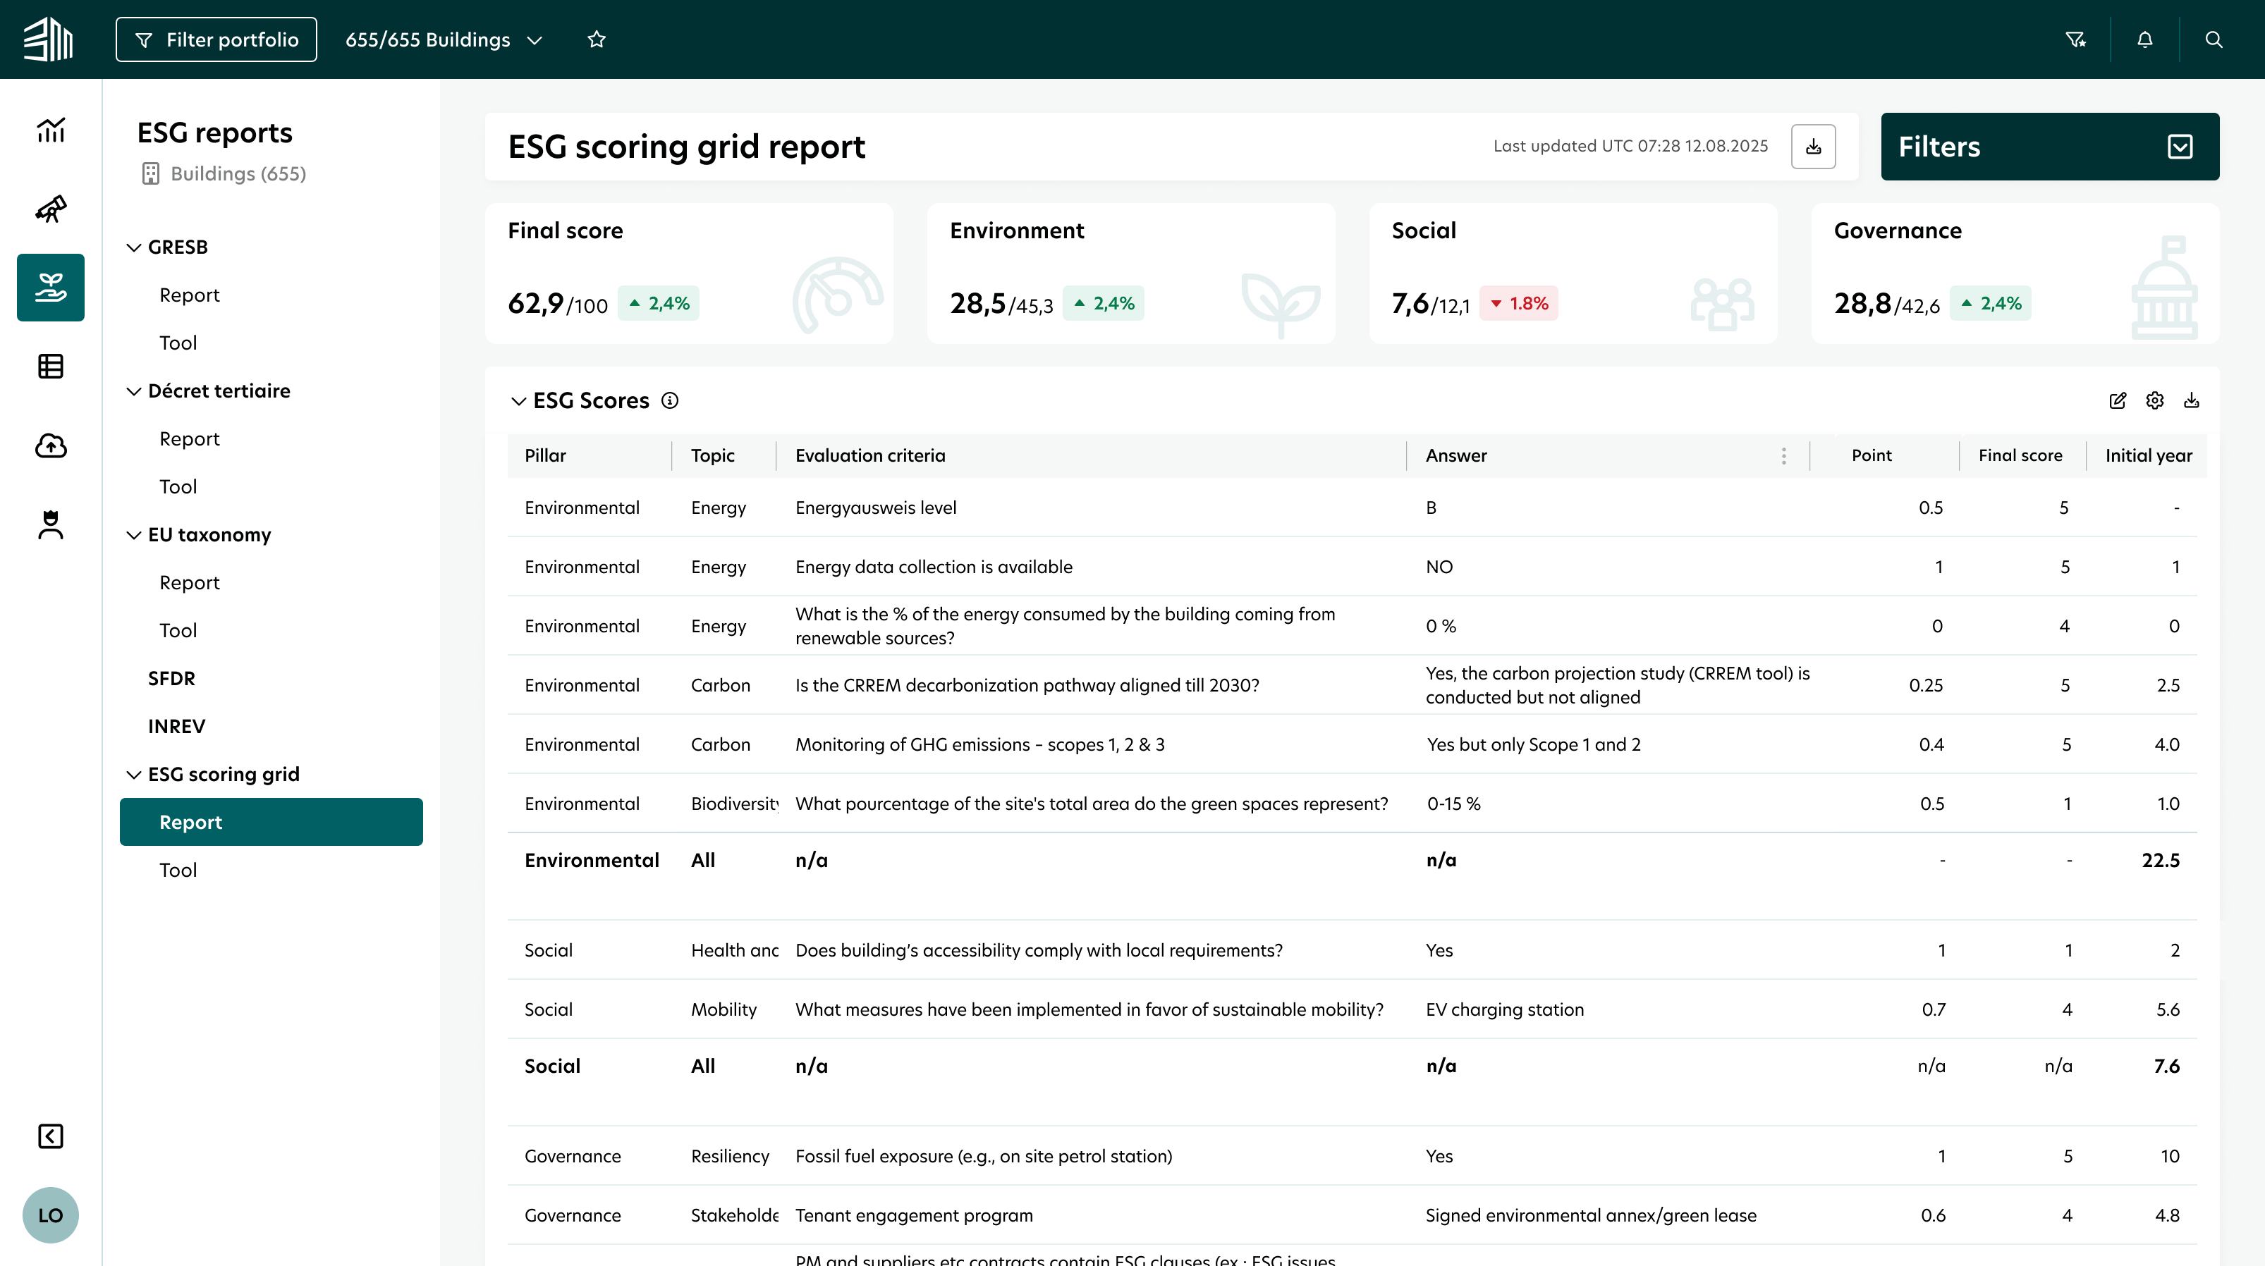The image size is (2265, 1266).
Task: Collapse the Décret tertiaire section
Action: point(134,391)
